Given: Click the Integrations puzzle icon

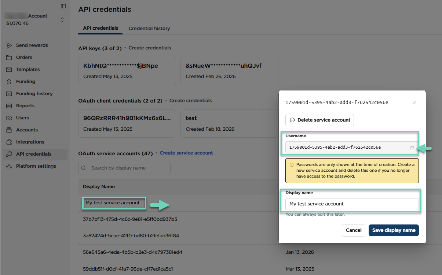Looking at the screenshot, I should coord(9,142).
